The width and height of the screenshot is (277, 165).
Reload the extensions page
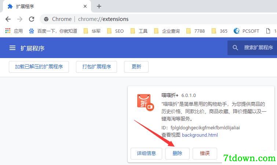[32, 19]
